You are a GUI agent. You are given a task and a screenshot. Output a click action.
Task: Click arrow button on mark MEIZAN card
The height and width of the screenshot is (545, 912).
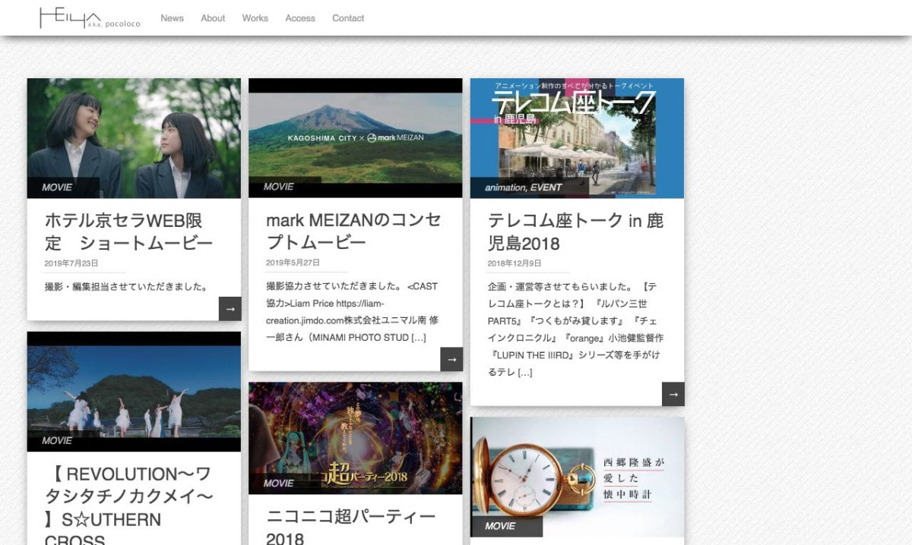[451, 359]
